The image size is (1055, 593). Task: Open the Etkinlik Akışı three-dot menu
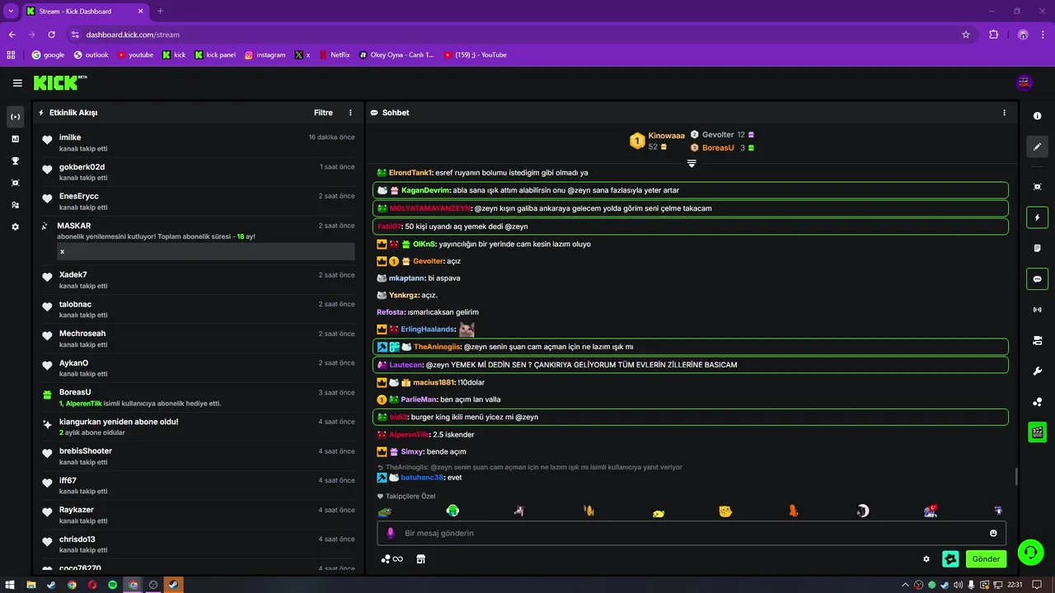point(350,113)
